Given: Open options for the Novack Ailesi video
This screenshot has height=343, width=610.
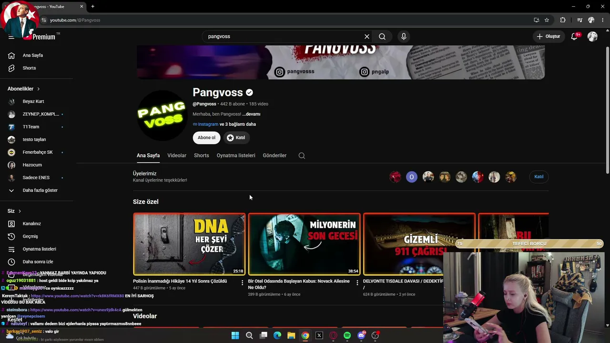Looking at the screenshot, I should click(x=357, y=282).
